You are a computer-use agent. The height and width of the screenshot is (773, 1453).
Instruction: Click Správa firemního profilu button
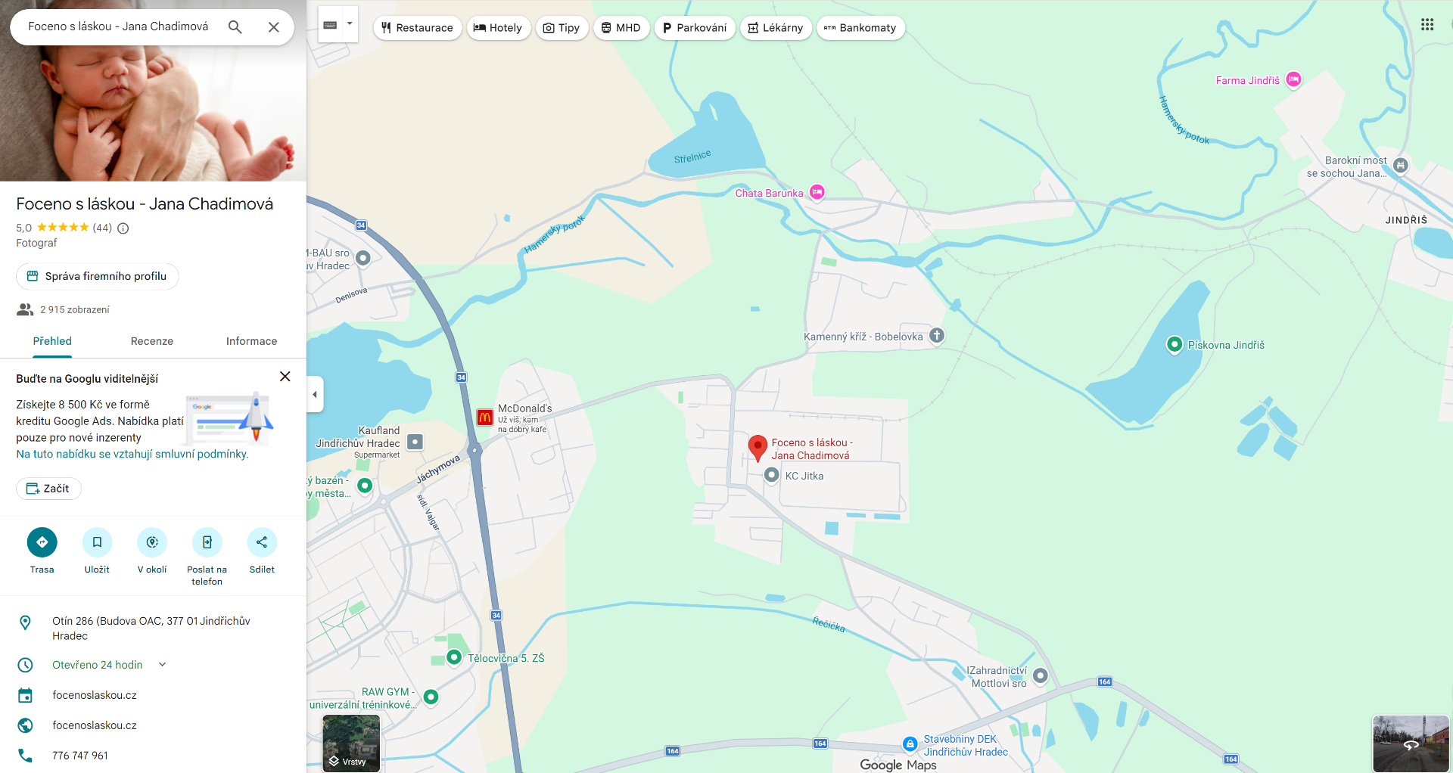(x=98, y=276)
